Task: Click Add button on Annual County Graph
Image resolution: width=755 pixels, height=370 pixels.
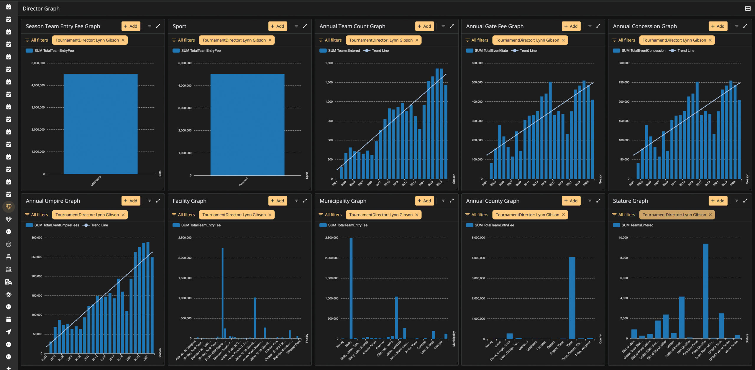Action: 571,201
